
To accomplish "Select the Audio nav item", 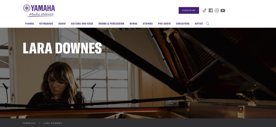I will [x=62, y=24].
